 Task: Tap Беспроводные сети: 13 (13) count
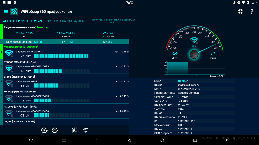point(24,42)
